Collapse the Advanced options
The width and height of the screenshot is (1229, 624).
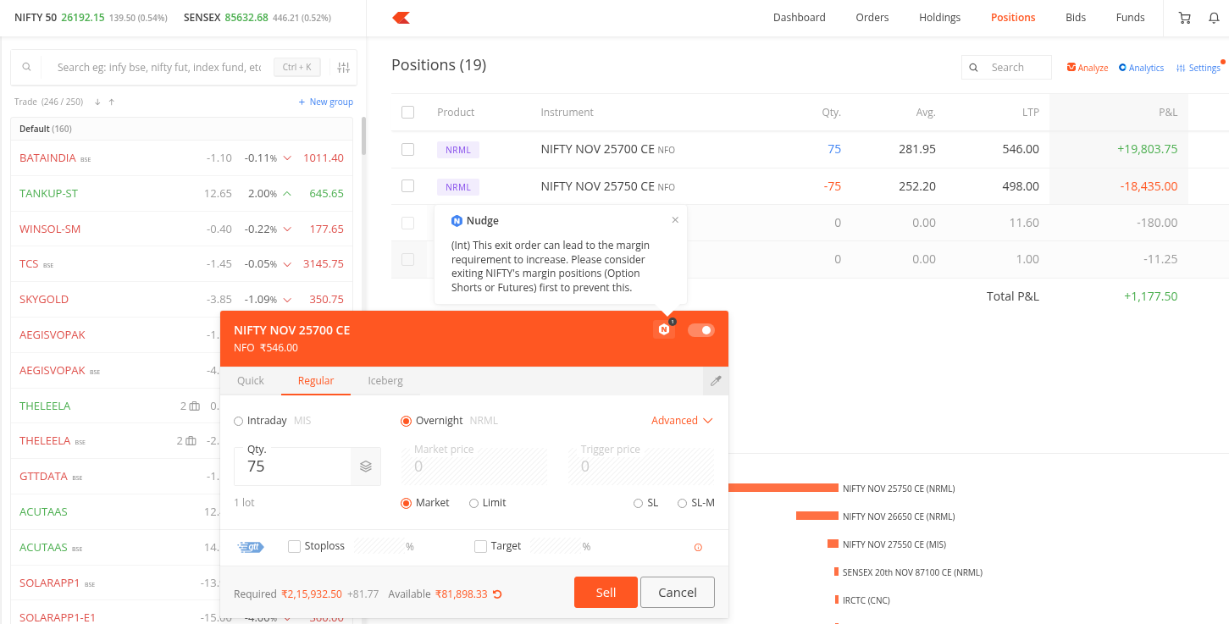coord(682,421)
